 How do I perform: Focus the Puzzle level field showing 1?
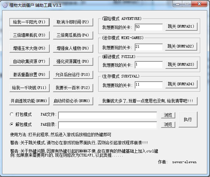(149, 65)
